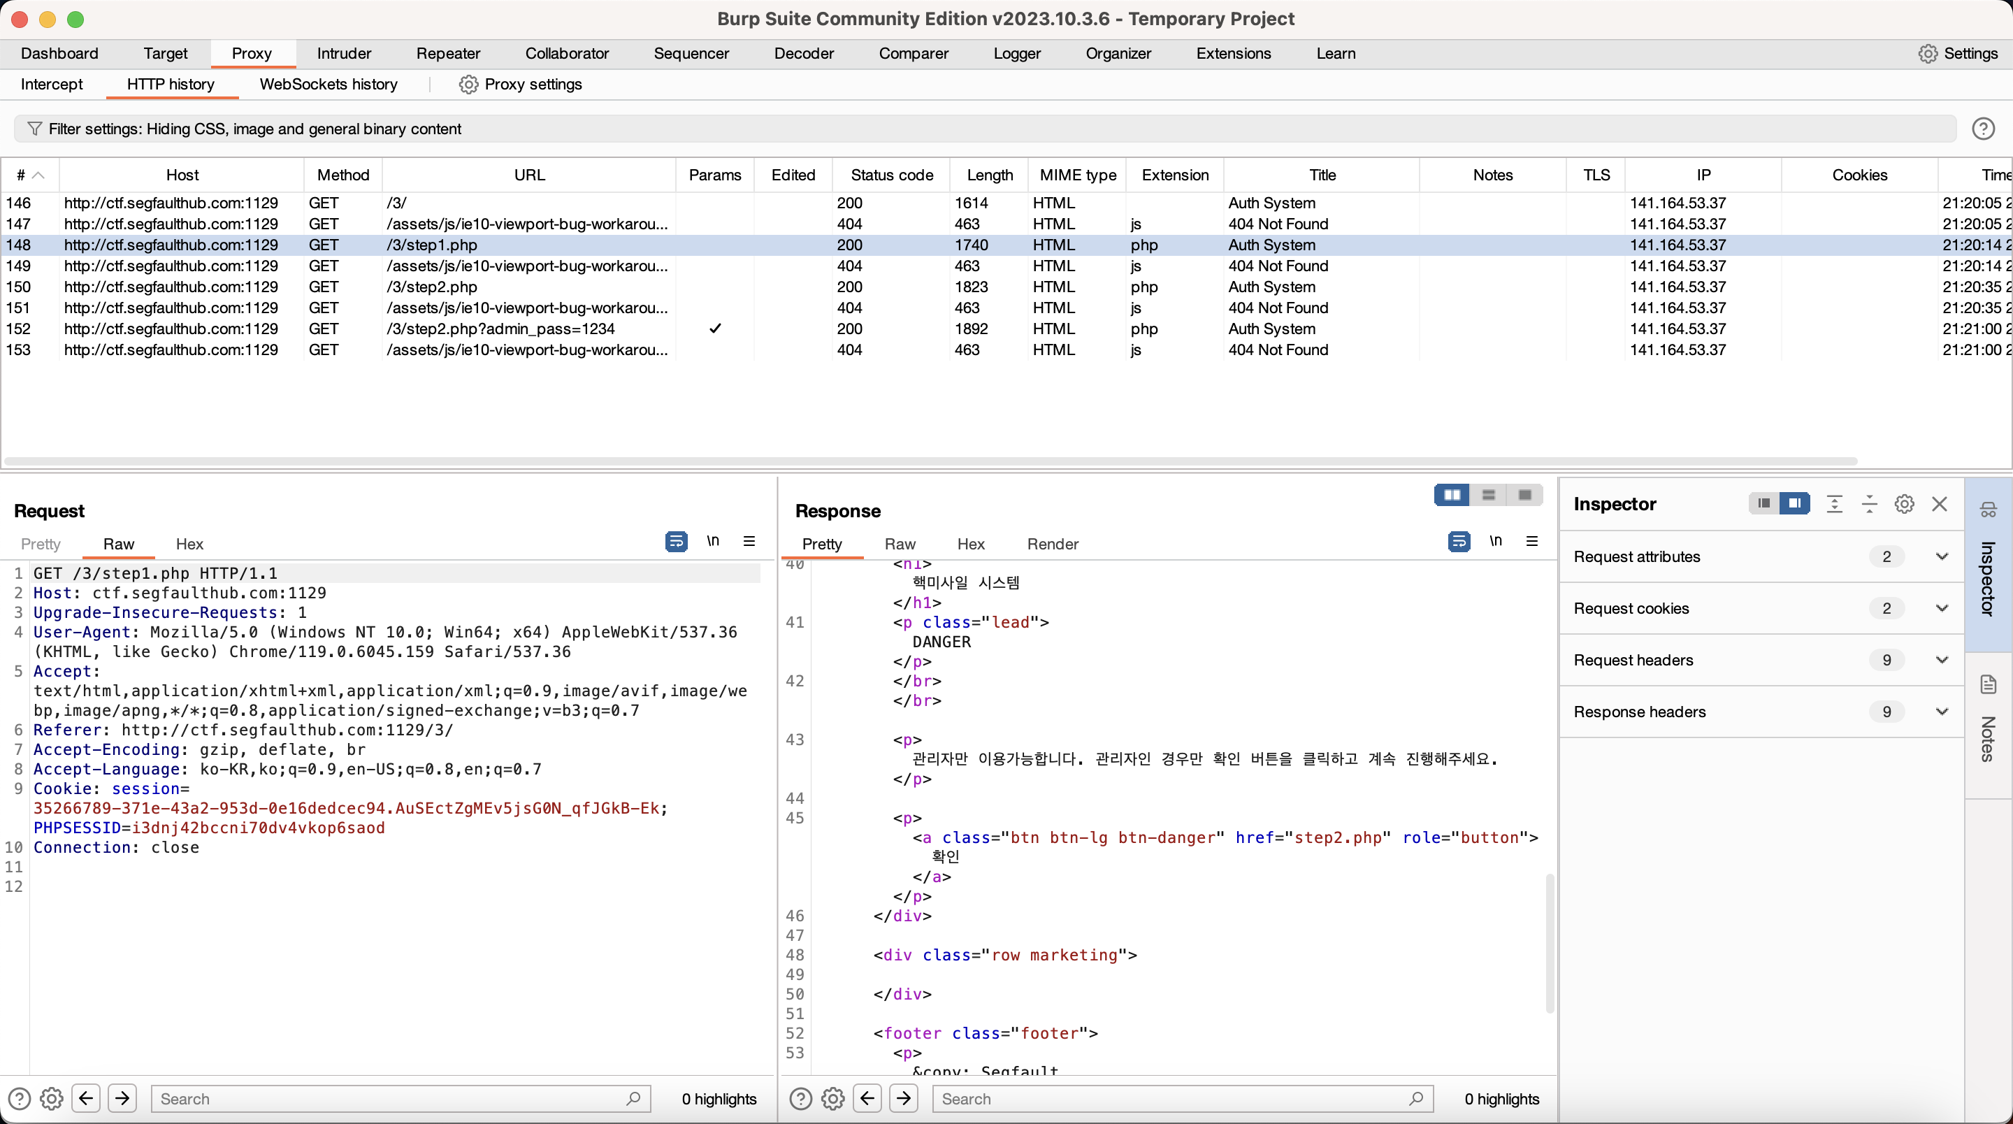Image resolution: width=2013 pixels, height=1124 pixels.
Task: Open Inspector settings gear
Action: click(x=1905, y=504)
